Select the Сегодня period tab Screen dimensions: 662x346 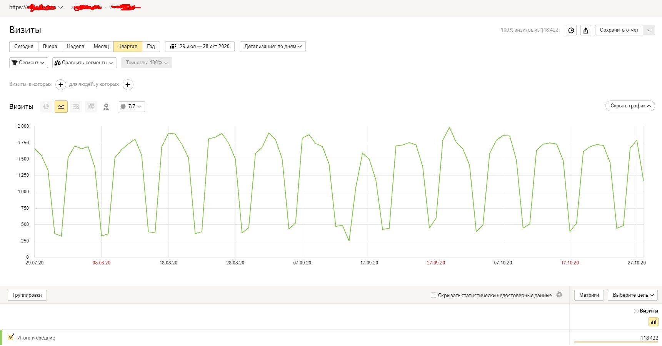[24, 47]
